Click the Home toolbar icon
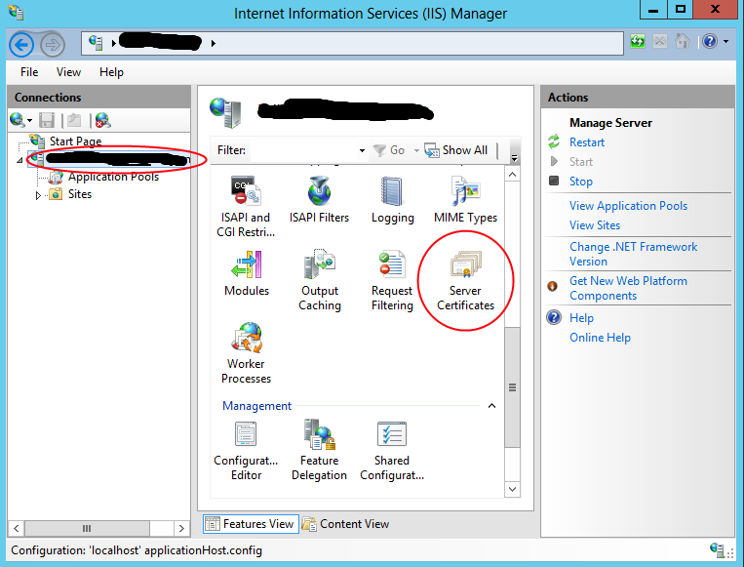This screenshot has width=744, height=567. pos(683,41)
